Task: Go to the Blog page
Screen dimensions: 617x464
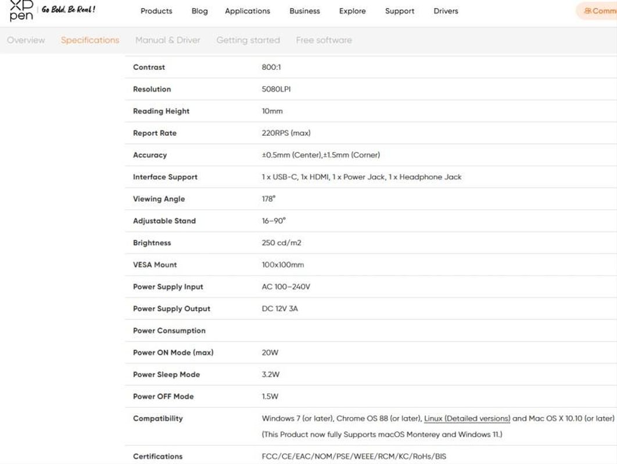Action: [x=199, y=11]
